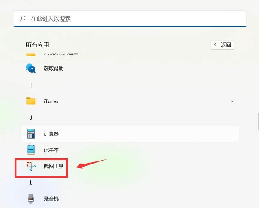Open letter navigation from the J header

31,117
